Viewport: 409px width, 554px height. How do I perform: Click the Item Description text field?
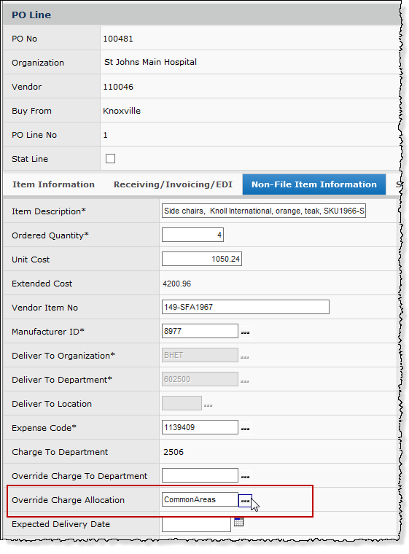coord(264,211)
